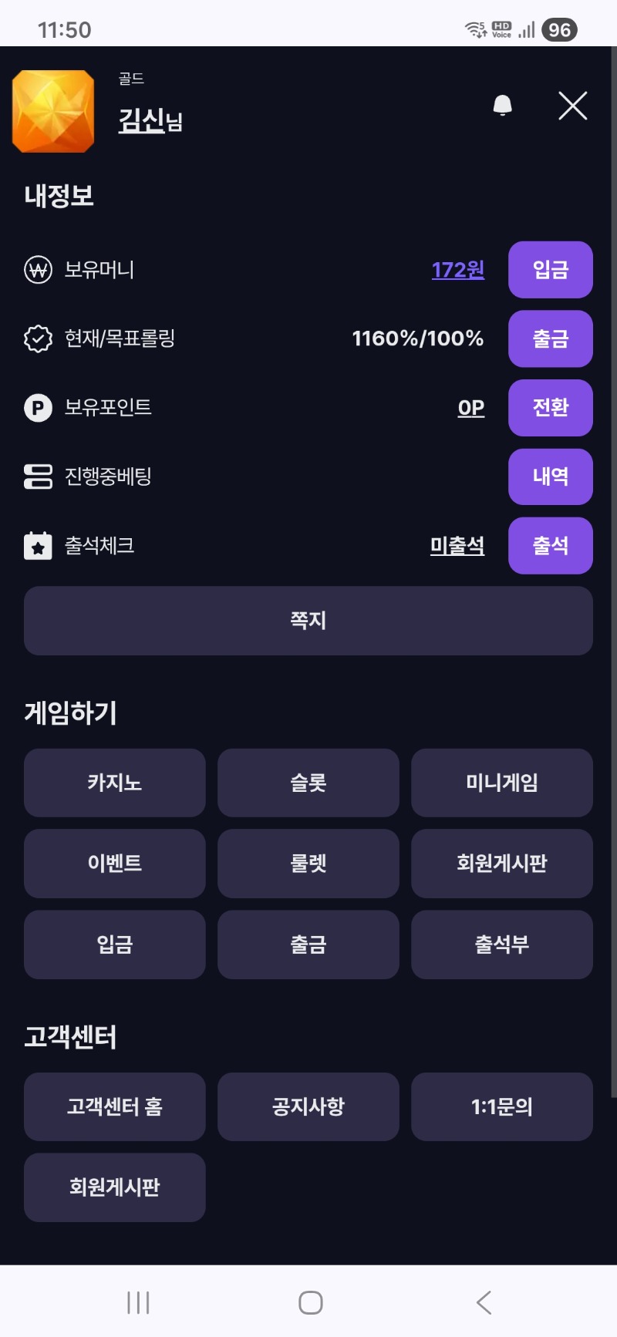
Task: Select 카지노 in the games menu
Action: click(x=114, y=783)
